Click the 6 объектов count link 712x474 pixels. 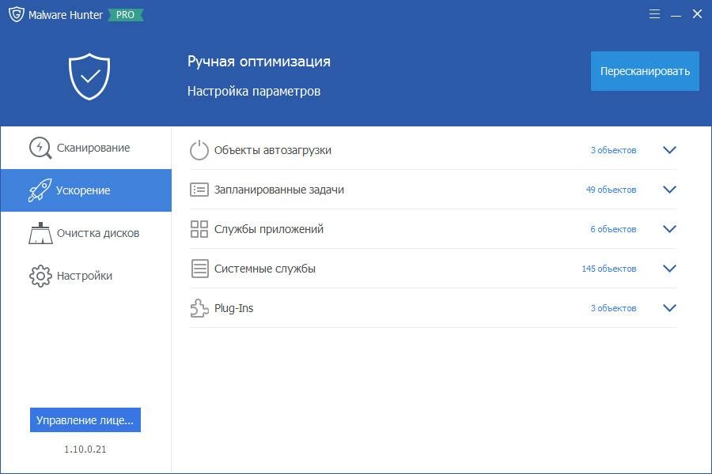point(613,229)
